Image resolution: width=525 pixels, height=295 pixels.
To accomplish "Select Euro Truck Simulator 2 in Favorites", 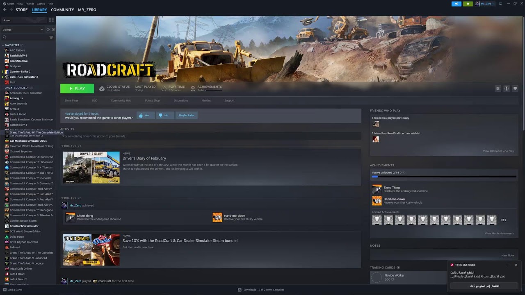I will (x=24, y=77).
